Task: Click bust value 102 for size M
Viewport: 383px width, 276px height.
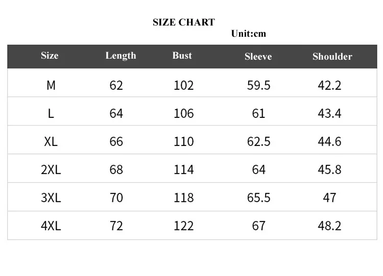Action: point(184,85)
